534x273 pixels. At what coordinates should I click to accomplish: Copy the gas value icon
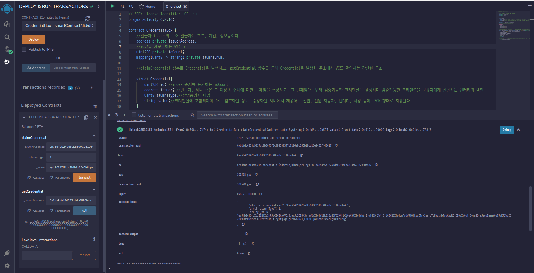[x=256, y=175]
